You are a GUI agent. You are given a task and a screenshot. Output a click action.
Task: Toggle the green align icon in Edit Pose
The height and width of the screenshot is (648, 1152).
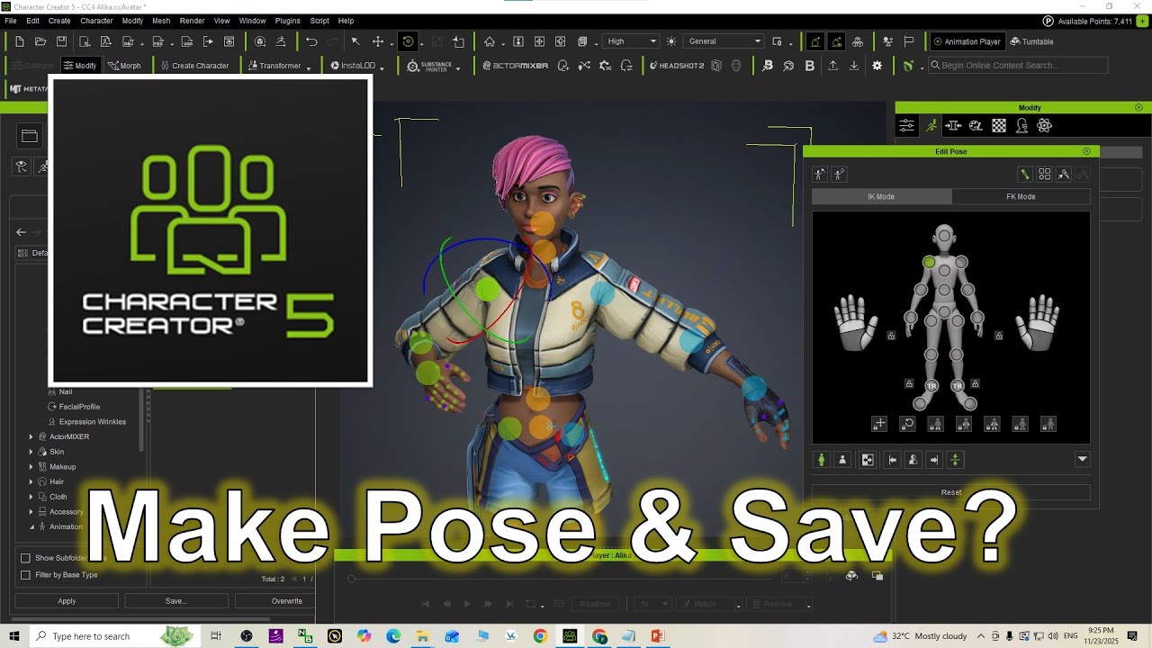[955, 460]
